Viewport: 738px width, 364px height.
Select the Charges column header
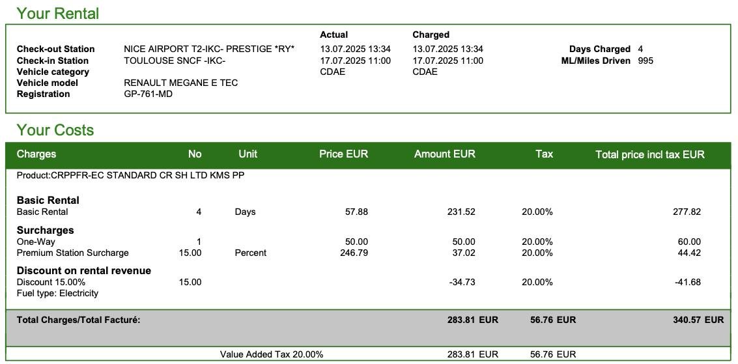point(36,154)
